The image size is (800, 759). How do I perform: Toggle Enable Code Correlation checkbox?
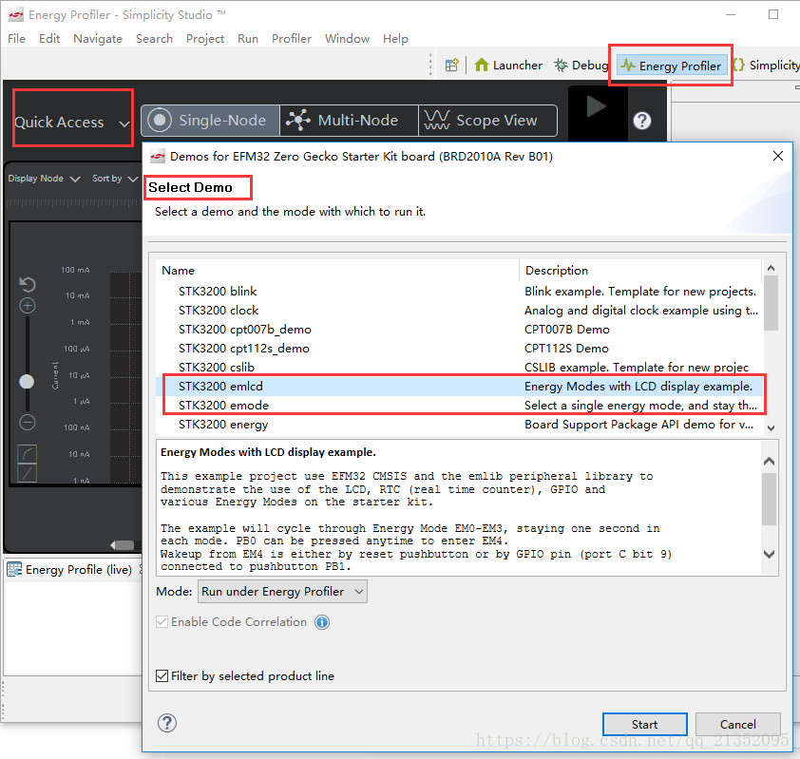tap(162, 622)
